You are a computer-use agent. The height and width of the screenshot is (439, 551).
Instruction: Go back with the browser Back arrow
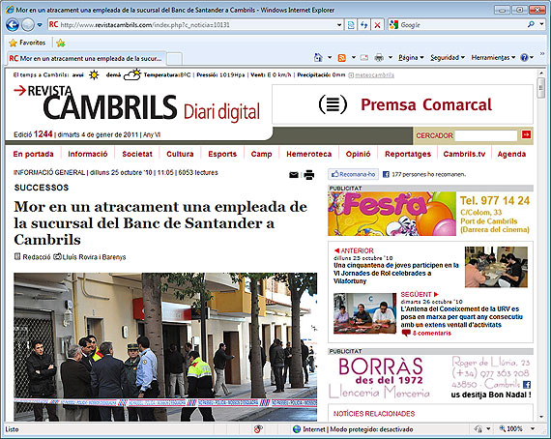click(13, 25)
